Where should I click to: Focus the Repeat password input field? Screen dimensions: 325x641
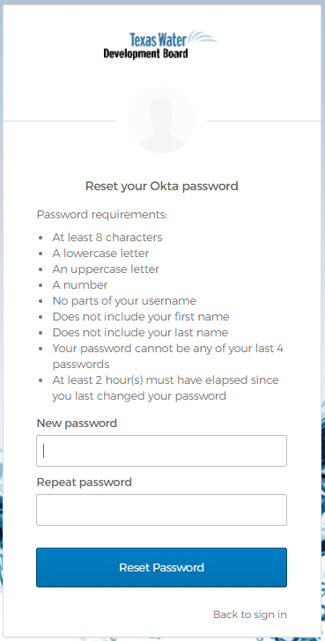click(161, 510)
